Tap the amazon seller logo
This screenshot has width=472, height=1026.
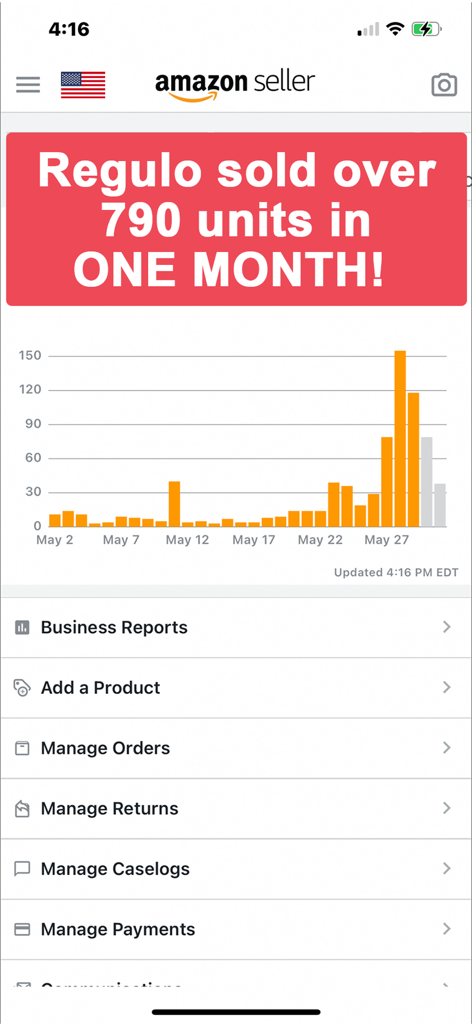[235, 84]
